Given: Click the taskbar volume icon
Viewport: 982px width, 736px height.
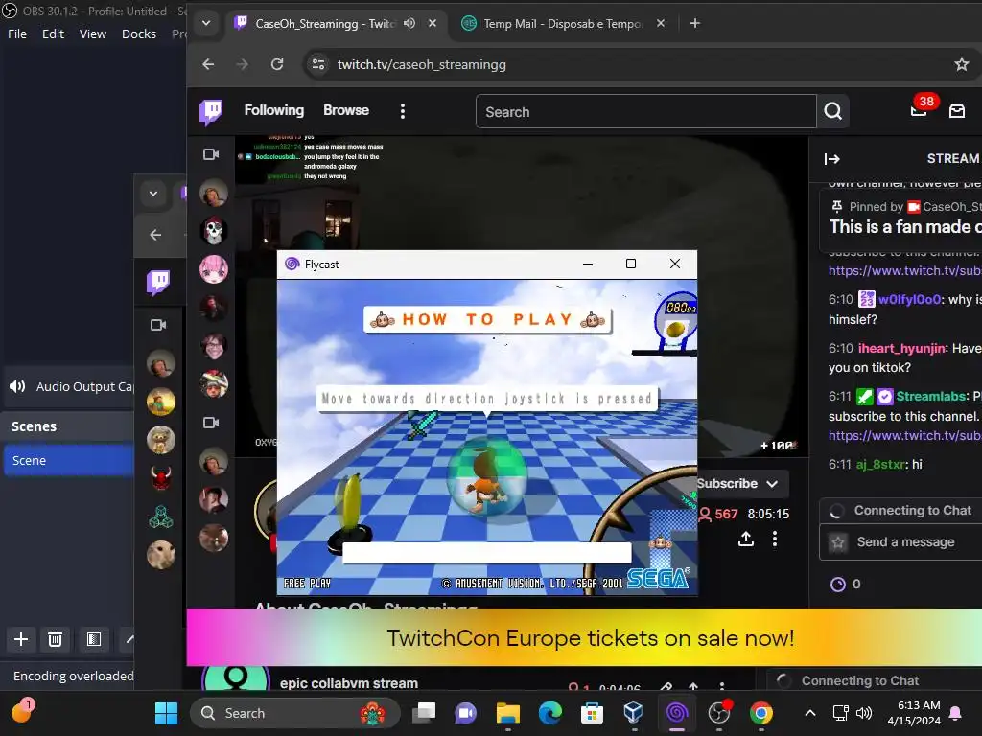Looking at the screenshot, I should (x=864, y=713).
